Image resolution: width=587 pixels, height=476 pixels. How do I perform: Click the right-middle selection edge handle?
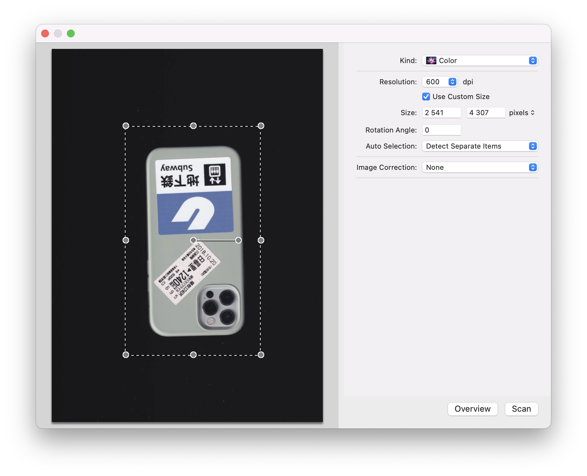[x=261, y=240]
